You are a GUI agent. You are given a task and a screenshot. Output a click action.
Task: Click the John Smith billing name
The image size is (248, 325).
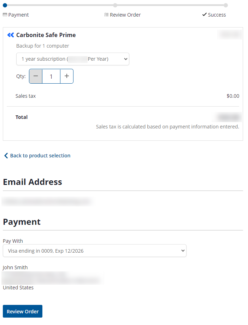[15, 267]
